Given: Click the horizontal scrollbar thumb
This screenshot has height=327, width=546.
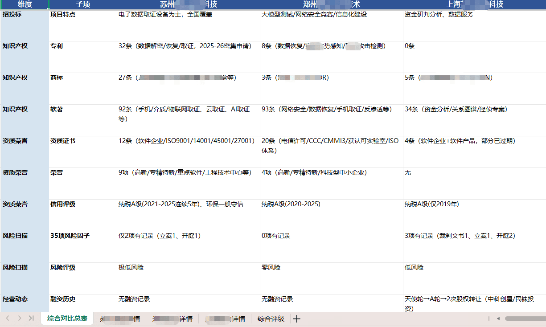Looking at the screenshot, I should [x=525, y=319].
